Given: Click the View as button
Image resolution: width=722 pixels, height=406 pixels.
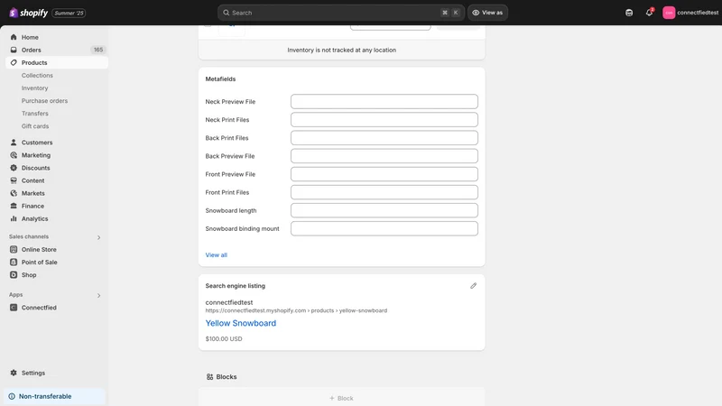Looking at the screenshot, I should pos(487,13).
